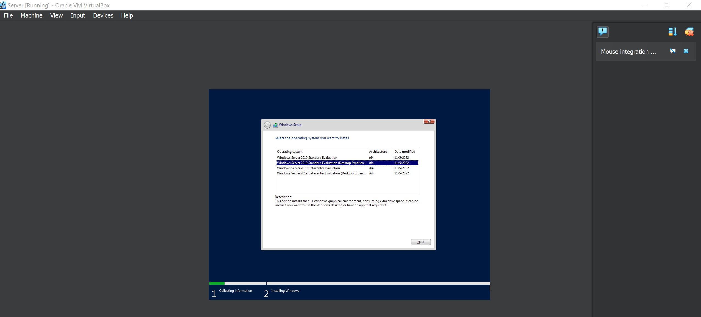
Task: Close the Windows Setup dialog
Action: (429, 121)
